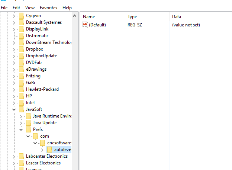Image resolution: width=232 pixels, height=170 pixels.
Task: Open the Favorites menu
Action: (x=48, y=7)
